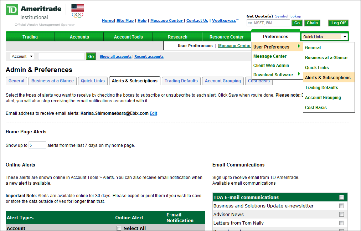Image resolution: width=361 pixels, height=231 pixels.
Task: Open the Account dropdown
Action: [22, 56]
